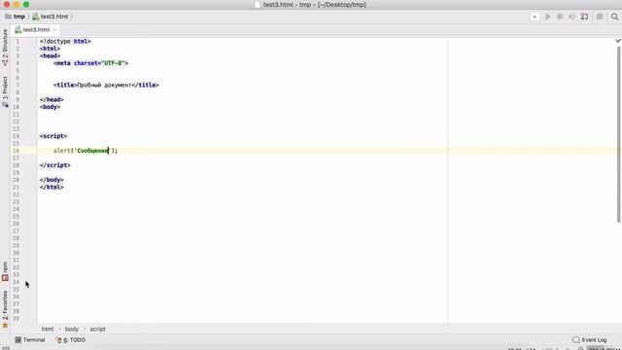Image resolution: width=622 pixels, height=350 pixels.
Task: Click the closing </script> tag
Action: tap(55, 165)
